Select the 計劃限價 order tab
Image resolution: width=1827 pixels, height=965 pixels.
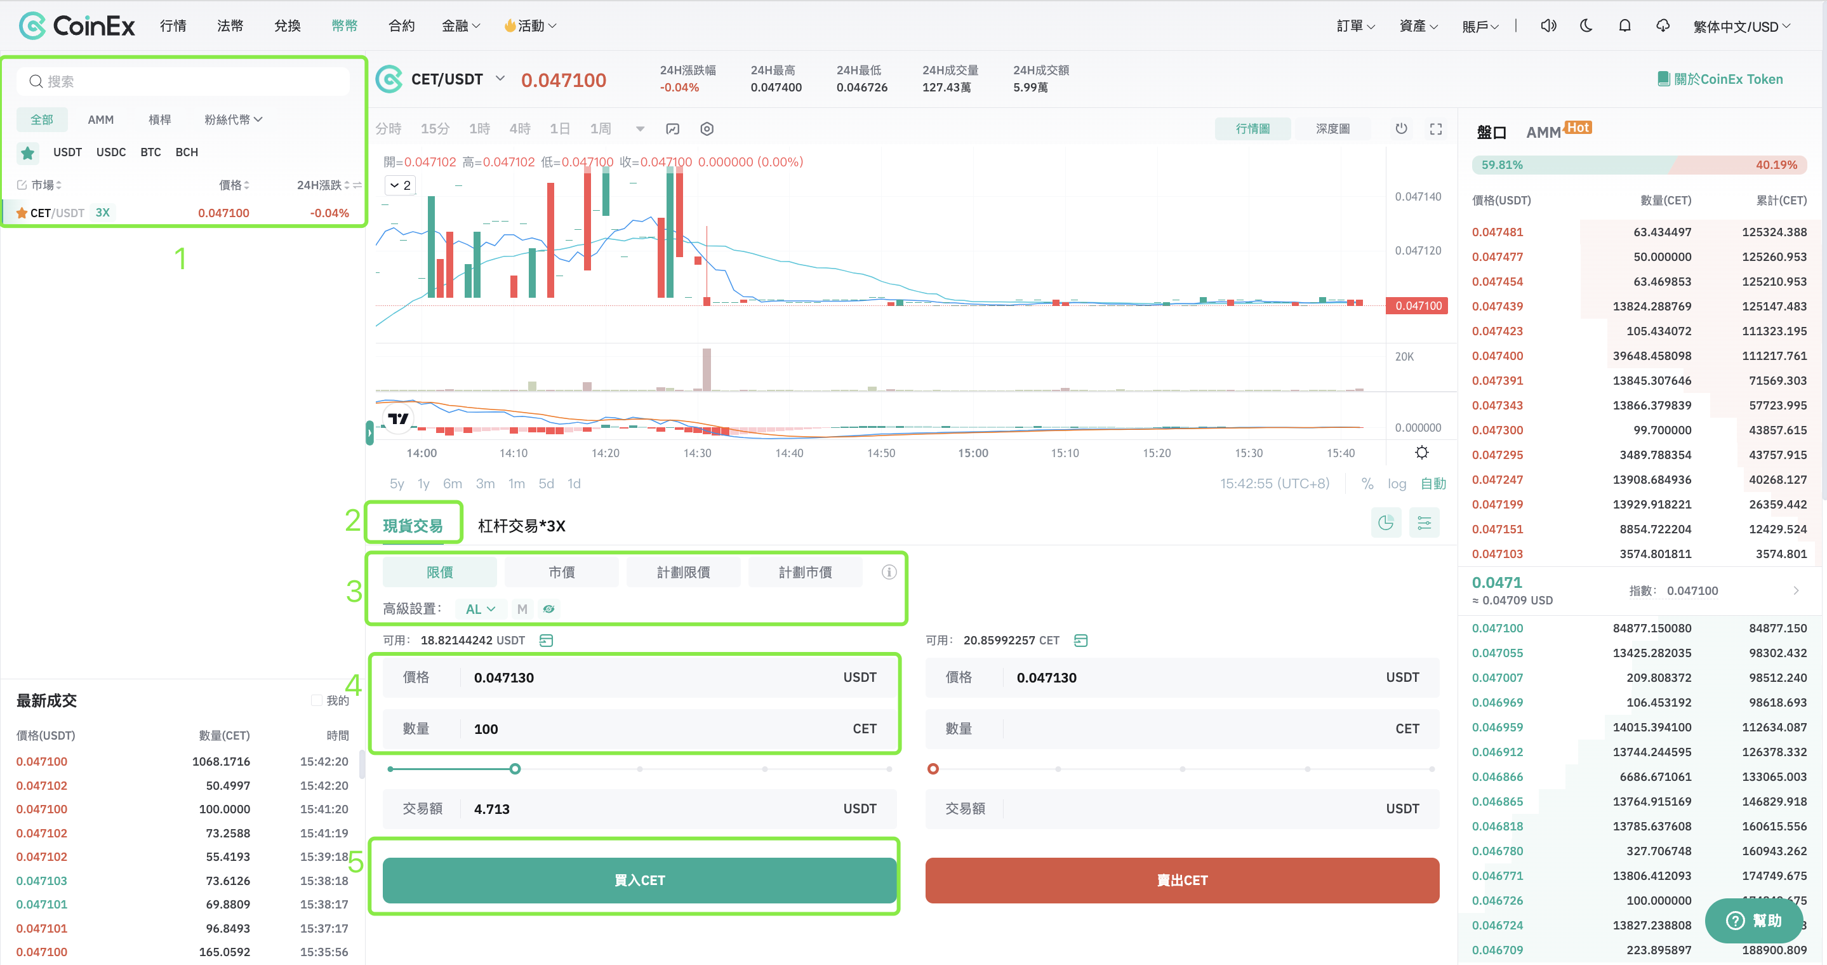[x=683, y=572]
